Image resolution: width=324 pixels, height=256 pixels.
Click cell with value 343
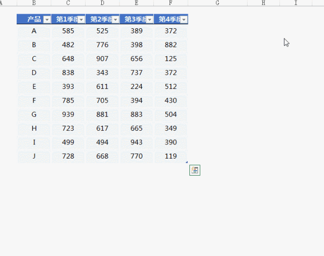pyautogui.click(x=102, y=73)
